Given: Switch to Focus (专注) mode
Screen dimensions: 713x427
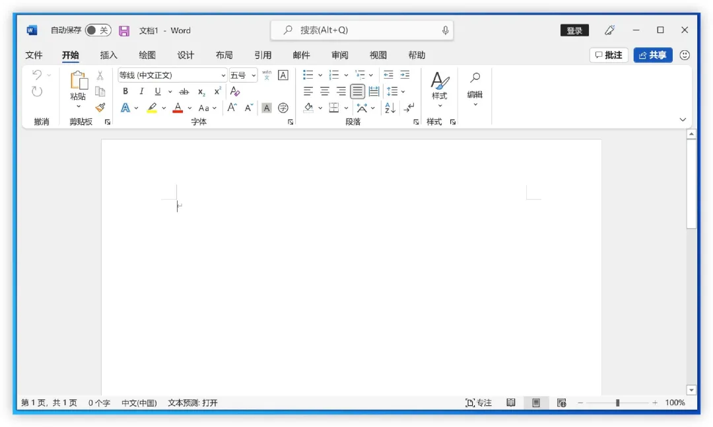Looking at the screenshot, I should [x=479, y=403].
